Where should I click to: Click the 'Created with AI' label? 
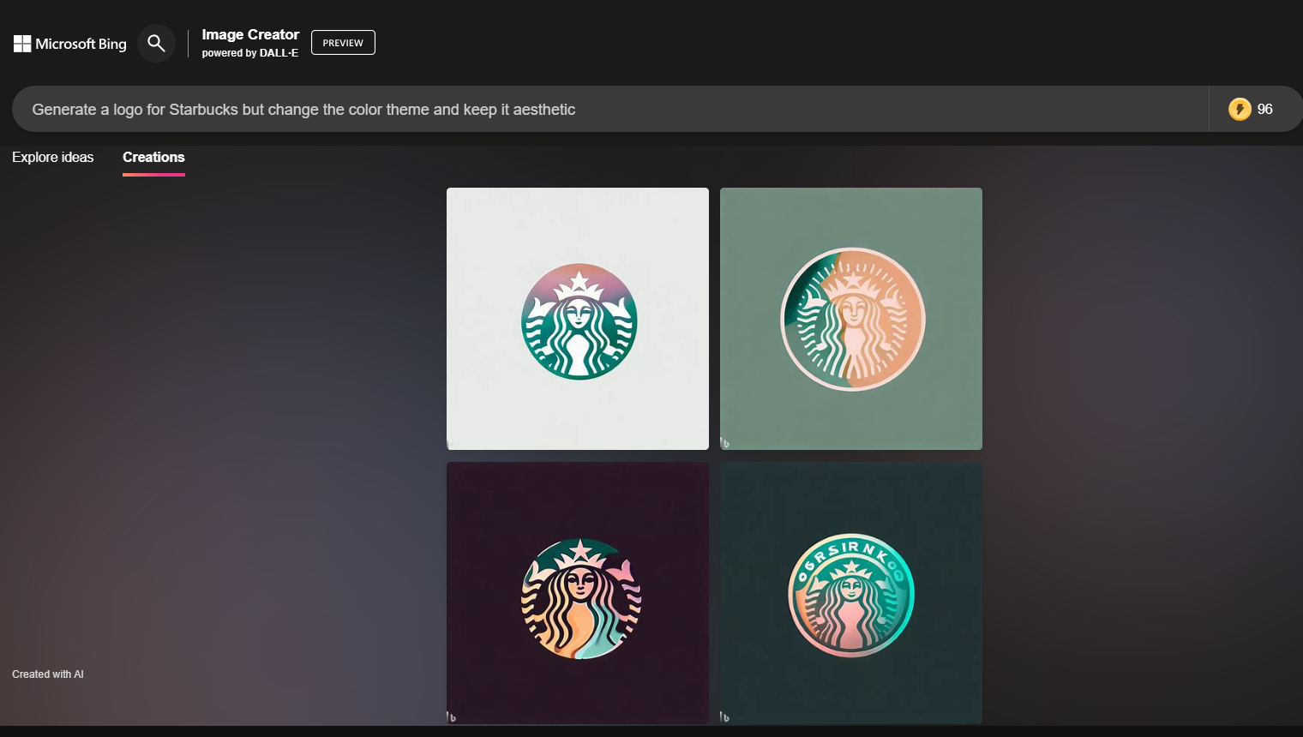click(48, 674)
